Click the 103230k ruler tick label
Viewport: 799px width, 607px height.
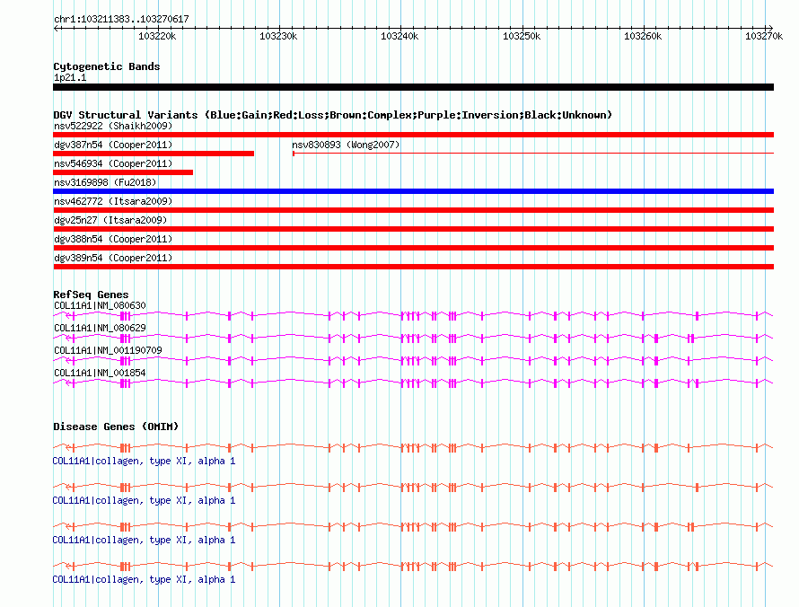278,36
